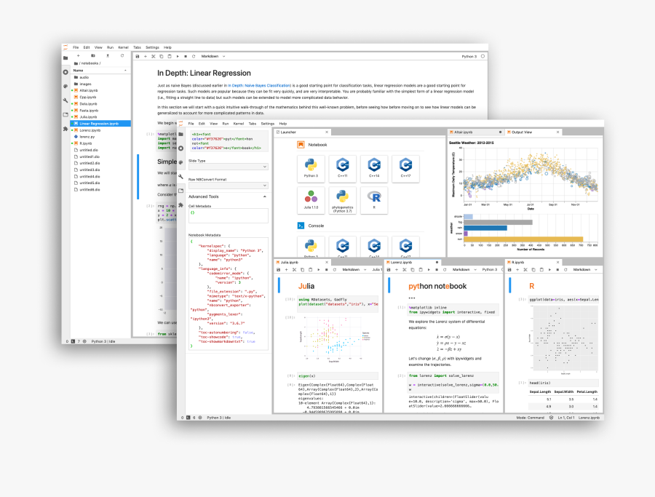The width and height of the screenshot is (655, 497).
Task: Click Refresh File List icon in file browser
Action: coord(122,55)
